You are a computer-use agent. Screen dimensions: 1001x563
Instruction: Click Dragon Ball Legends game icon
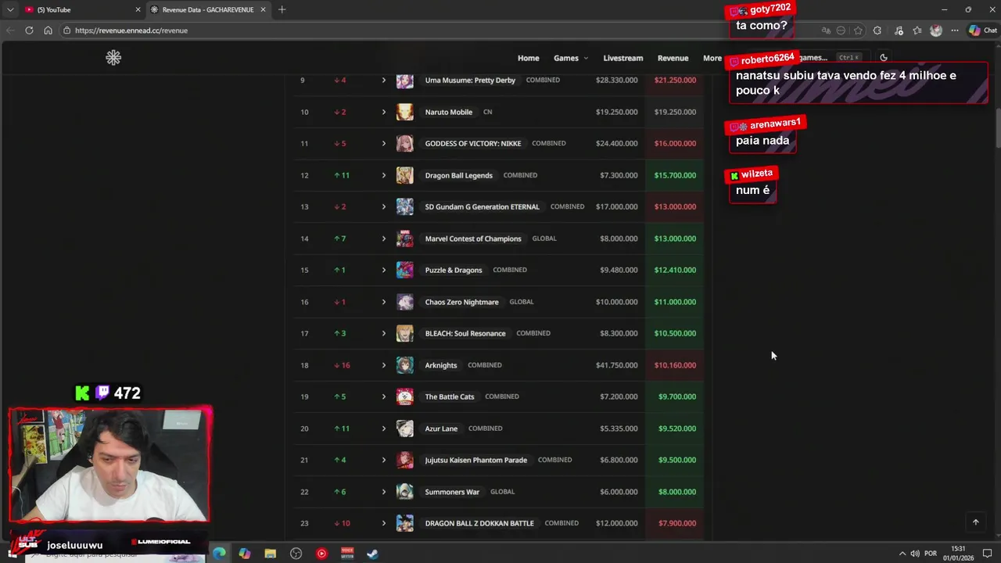[x=404, y=175]
